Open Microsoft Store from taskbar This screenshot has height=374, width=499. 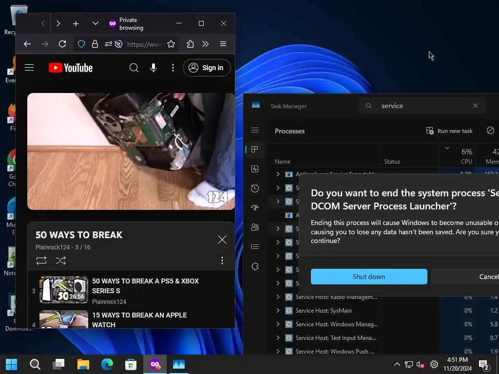coord(131,364)
